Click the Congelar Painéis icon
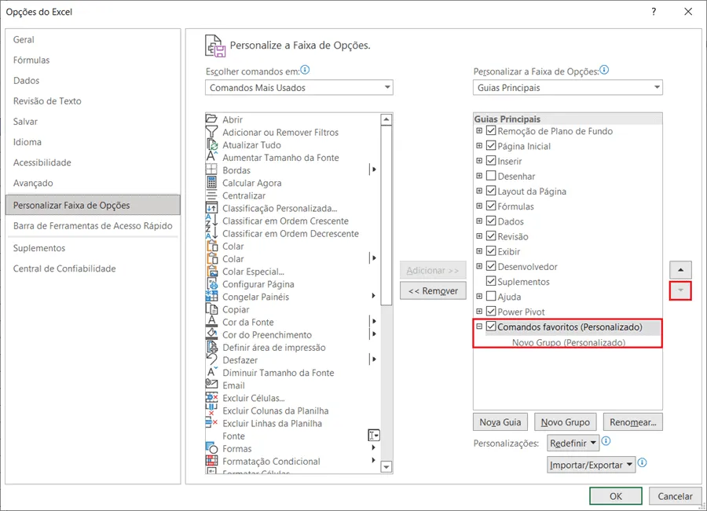This screenshot has width=707, height=511. pyautogui.click(x=211, y=296)
